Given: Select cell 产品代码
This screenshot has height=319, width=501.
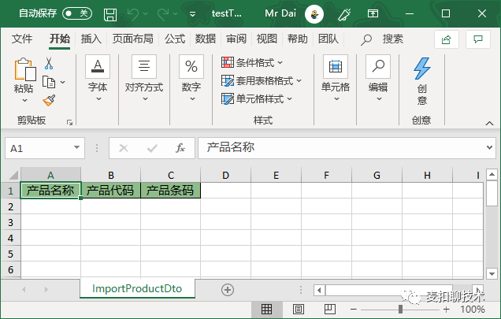Looking at the screenshot, I should (x=110, y=190).
